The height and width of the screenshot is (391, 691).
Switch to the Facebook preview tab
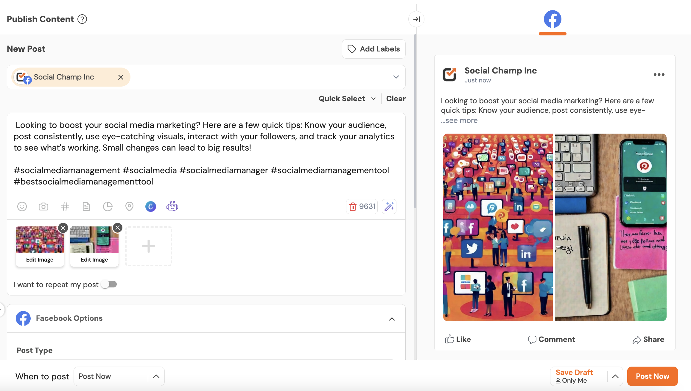[553, 19]
